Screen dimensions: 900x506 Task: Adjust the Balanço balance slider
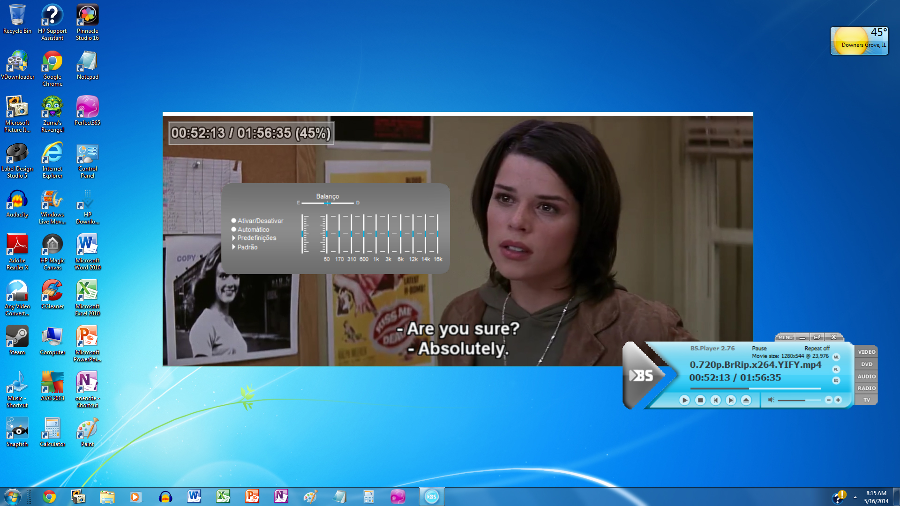coord(327,203)
